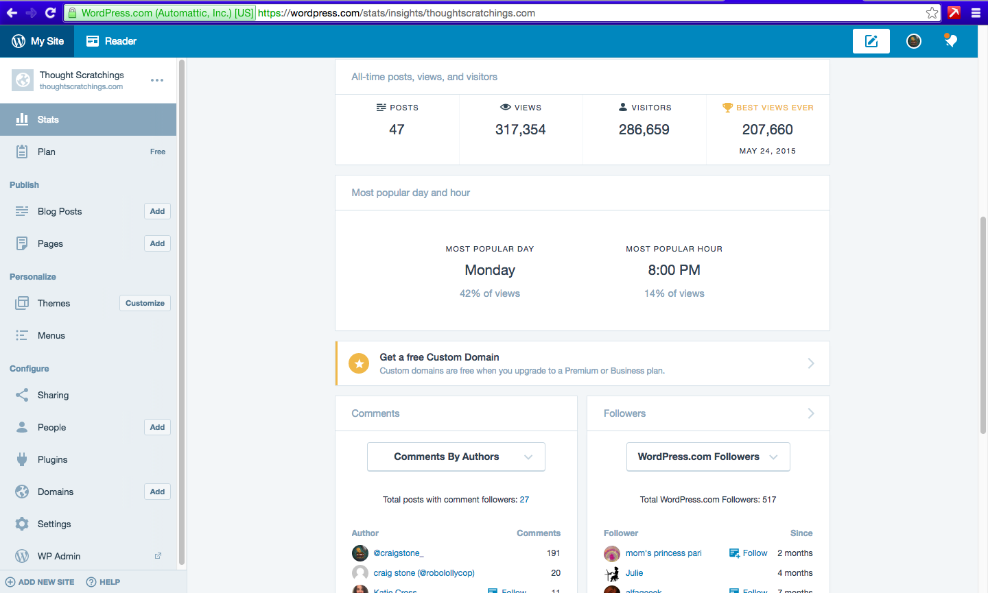The image size is (988, 593).
Task: Click the Themes icon in sidebar
Action: [22, 303]
